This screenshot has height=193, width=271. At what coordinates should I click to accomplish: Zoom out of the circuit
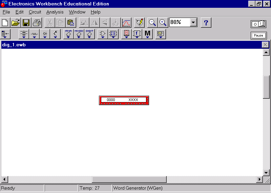click(152, 23)
